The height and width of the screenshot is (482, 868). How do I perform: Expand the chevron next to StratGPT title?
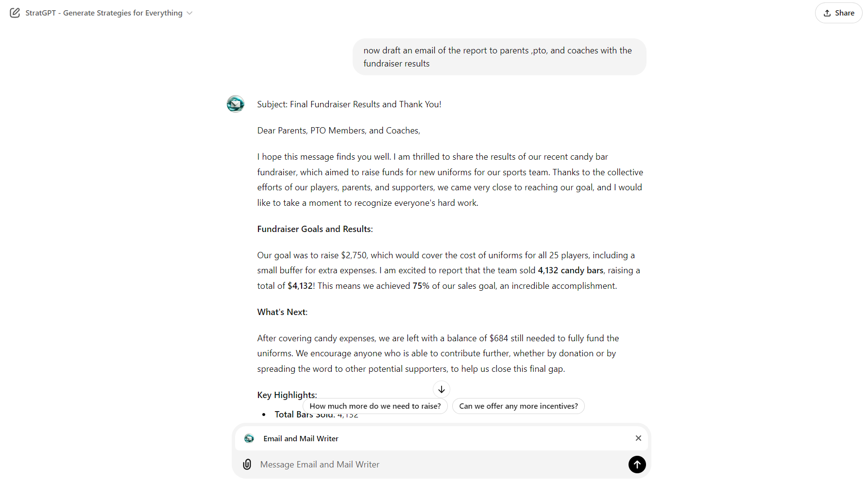(189, 13)
